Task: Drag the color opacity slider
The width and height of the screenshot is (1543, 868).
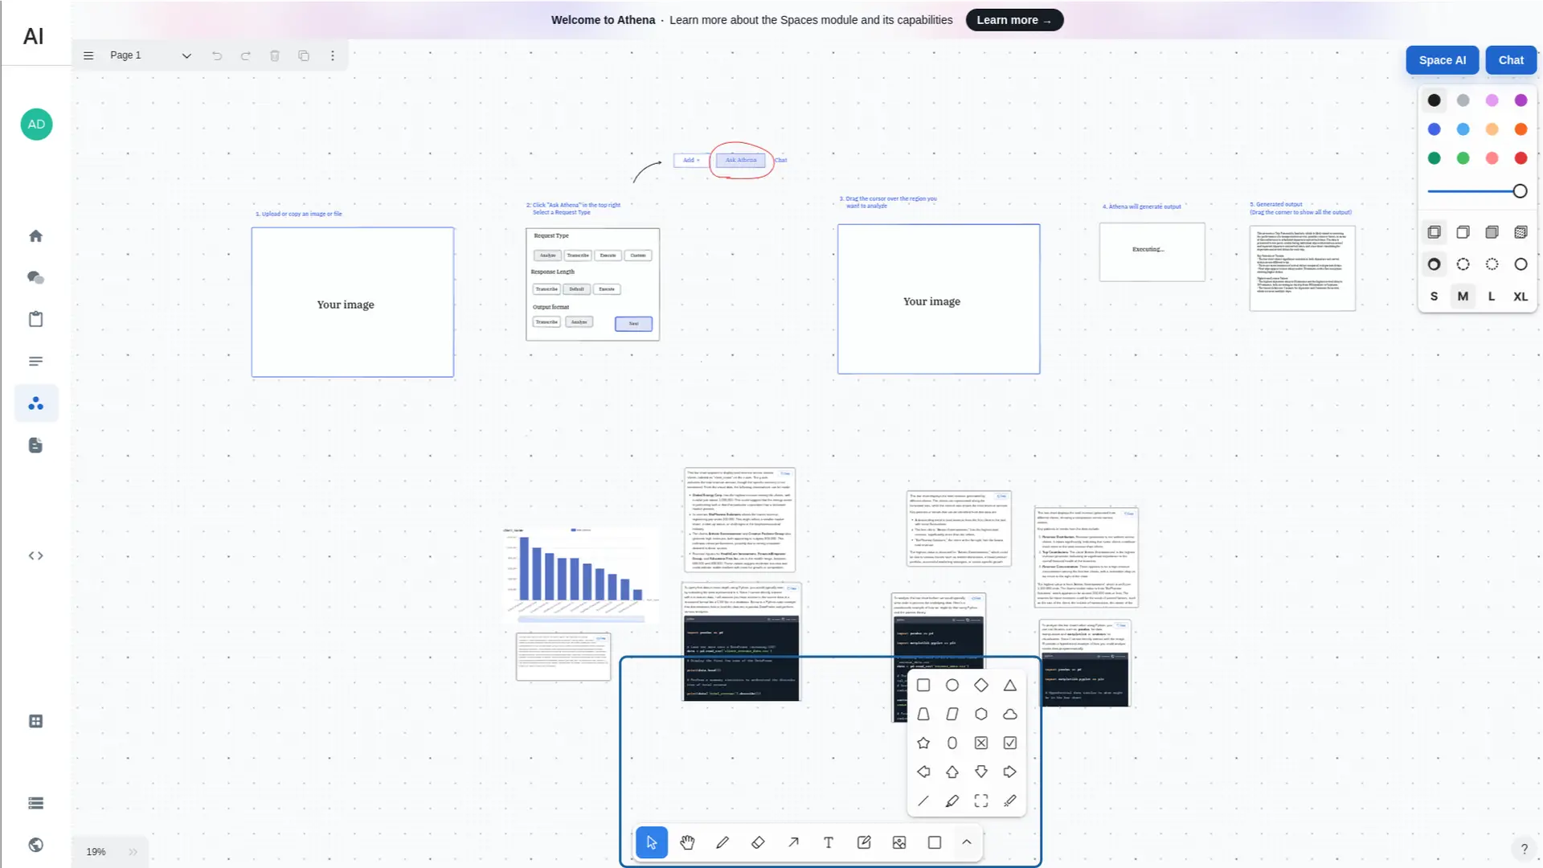Action: (1520, 190)
